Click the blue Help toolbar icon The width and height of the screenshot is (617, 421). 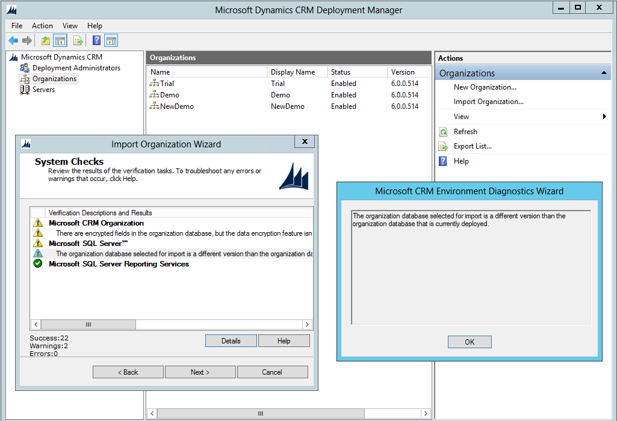(x=96, y=40)
